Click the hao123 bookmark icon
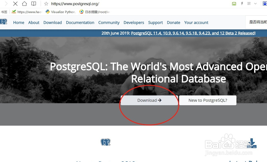This screenshot has width=267, height=162. (13, 12)
